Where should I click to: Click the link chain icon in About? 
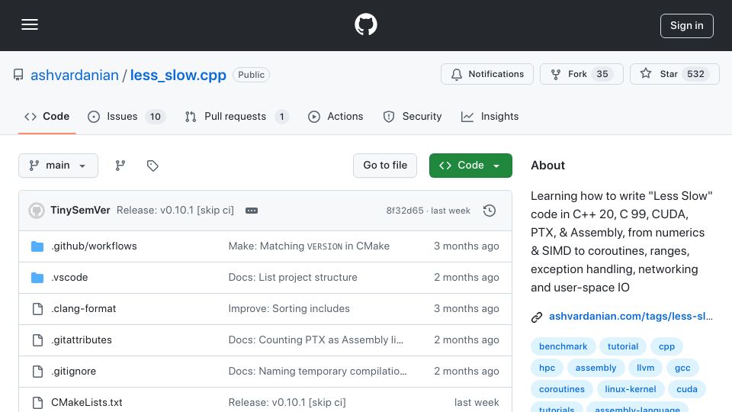coord(537,317)
